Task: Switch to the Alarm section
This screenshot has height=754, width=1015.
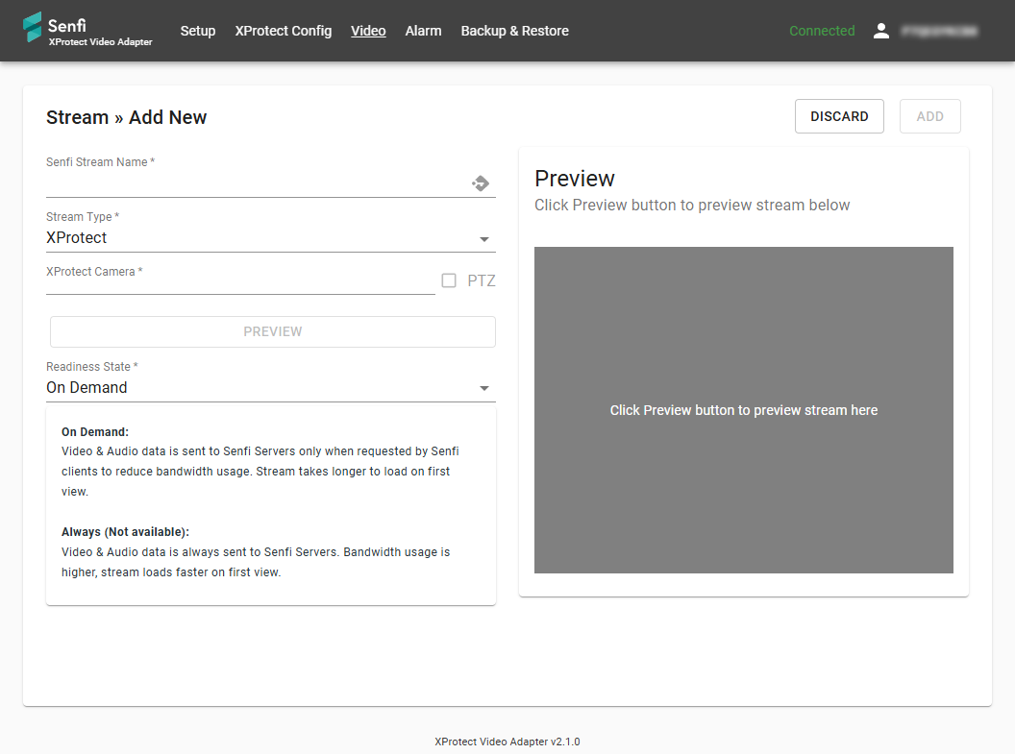Action: pos(423,31)
